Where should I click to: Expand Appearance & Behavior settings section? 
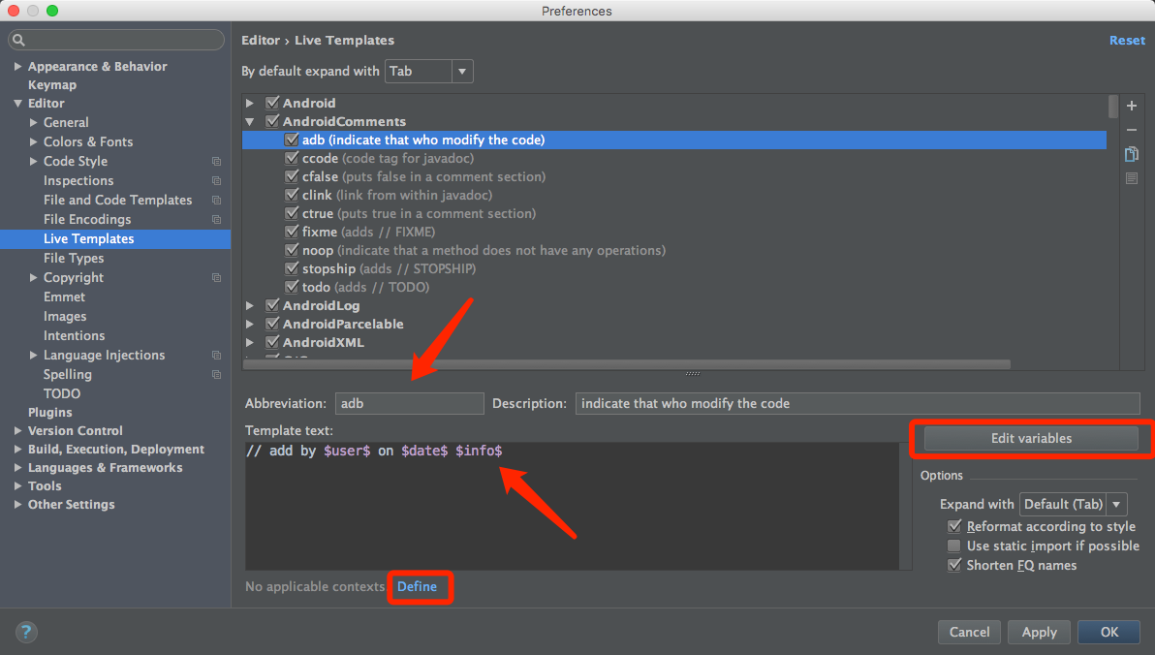coord(17,66)
